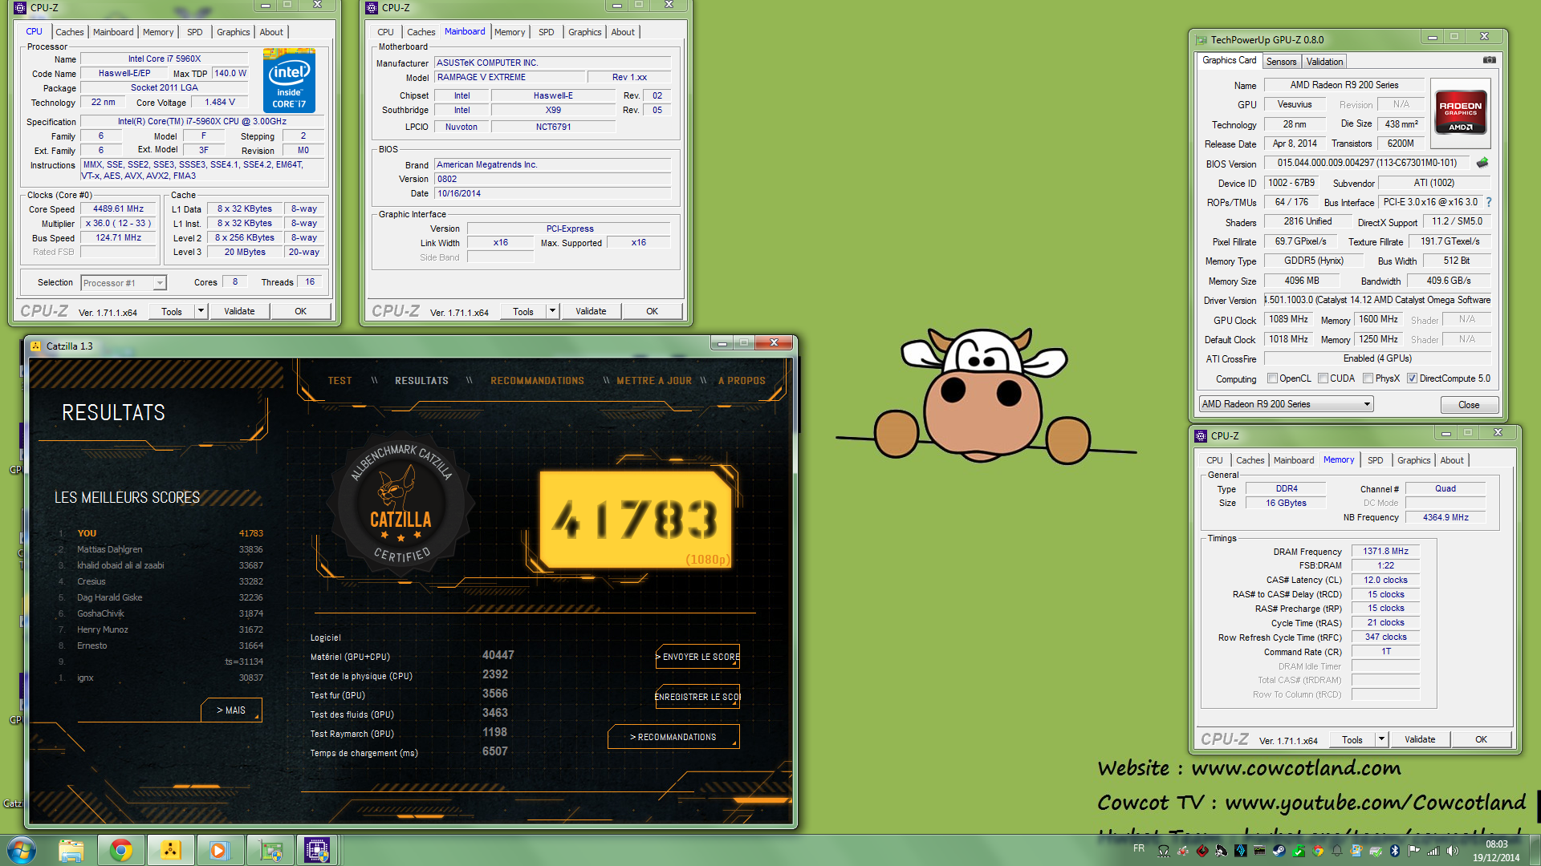The image size is (1541, 866).
Task: Switch to Caches tab in CPU-Z CPU window
Action: point(69,32)
